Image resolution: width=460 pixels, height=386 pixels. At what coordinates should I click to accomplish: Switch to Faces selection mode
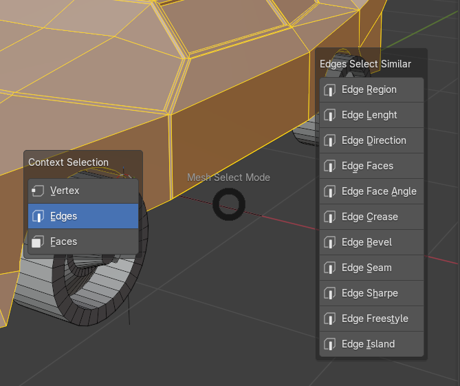pyautogui.click(x=83, y=242)
